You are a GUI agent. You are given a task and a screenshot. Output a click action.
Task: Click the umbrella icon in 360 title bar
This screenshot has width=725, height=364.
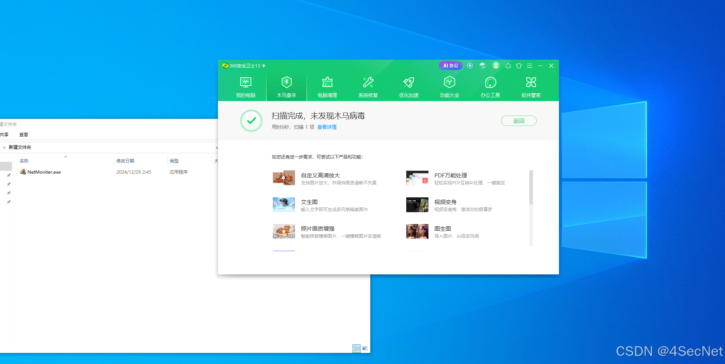tap(483, 66)
